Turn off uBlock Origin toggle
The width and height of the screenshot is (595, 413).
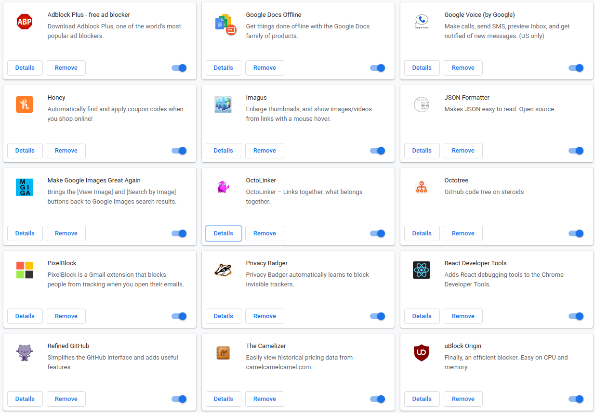point(576,399)
